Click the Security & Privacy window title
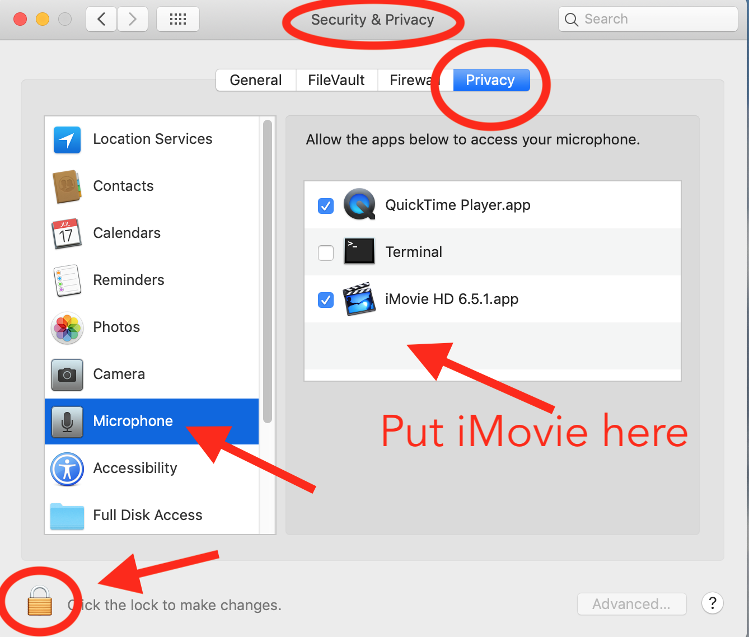The height and width of the screenshot is (637, 749). (373, 20)
